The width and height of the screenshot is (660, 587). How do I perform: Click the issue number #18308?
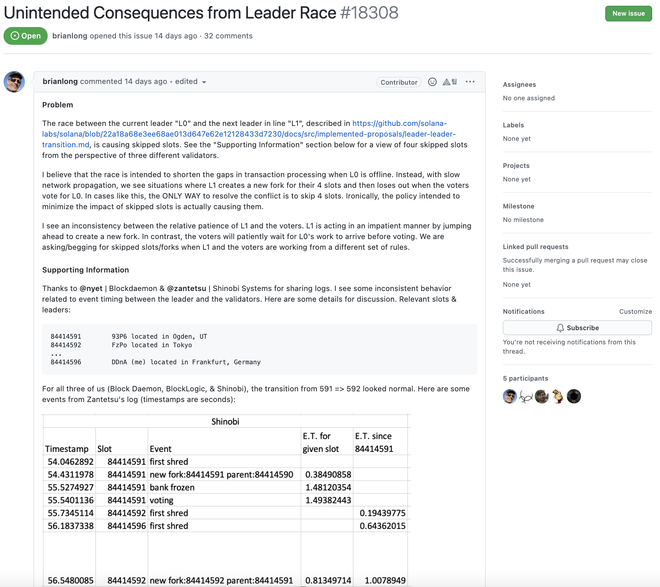(x=369, y=13)
